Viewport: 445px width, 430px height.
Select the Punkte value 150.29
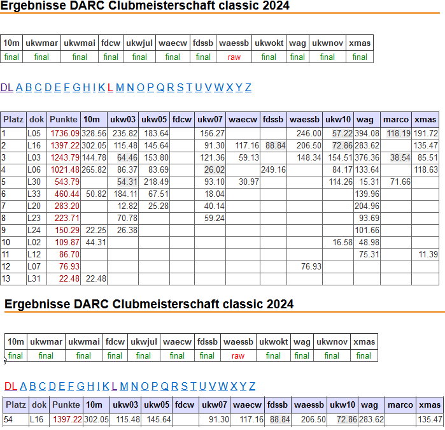coord(67,230)
